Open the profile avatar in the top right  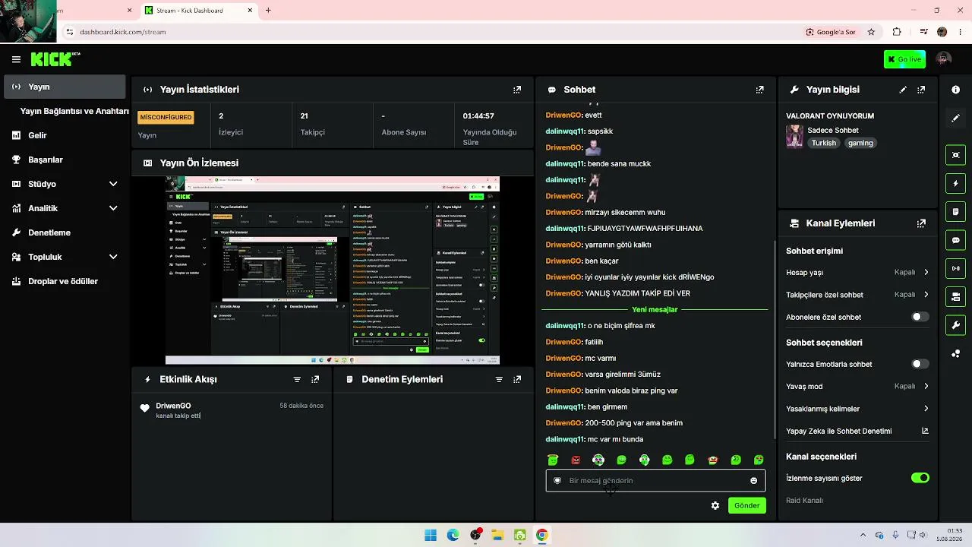pos(944,59)
